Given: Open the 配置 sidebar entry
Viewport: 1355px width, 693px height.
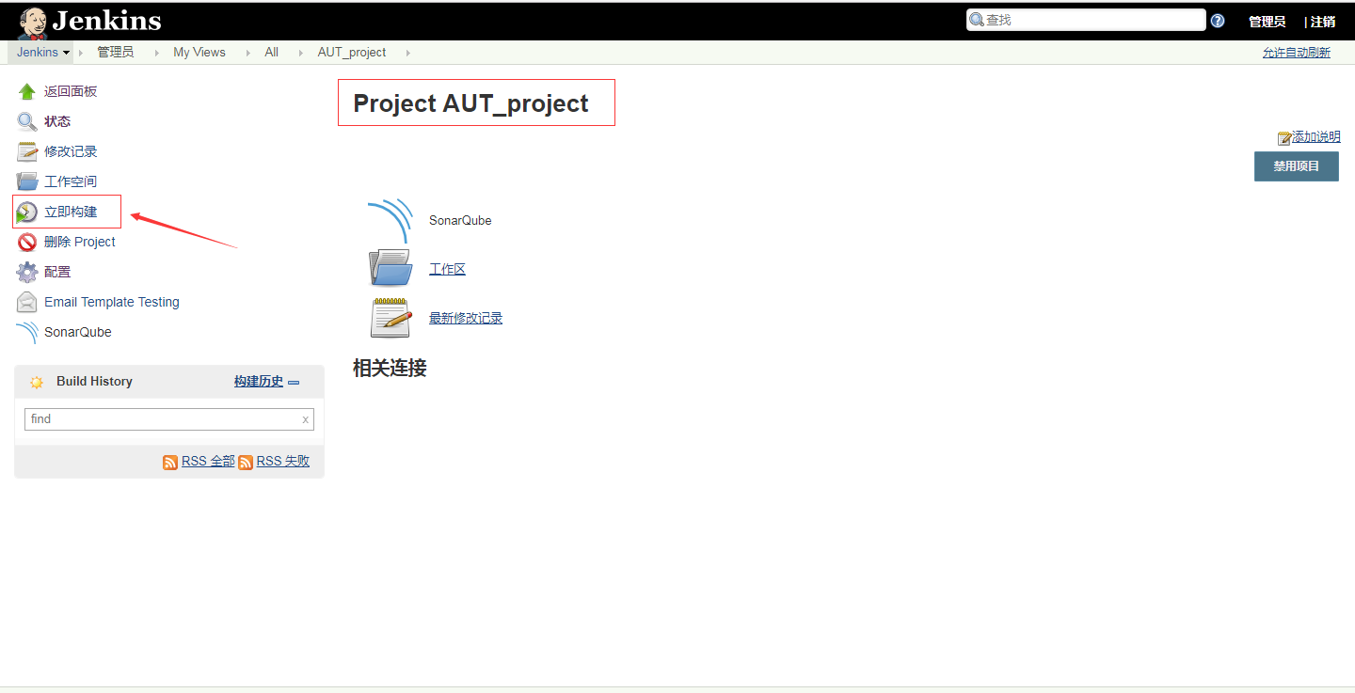Looking at the screenshot, I should pos(57,272).
